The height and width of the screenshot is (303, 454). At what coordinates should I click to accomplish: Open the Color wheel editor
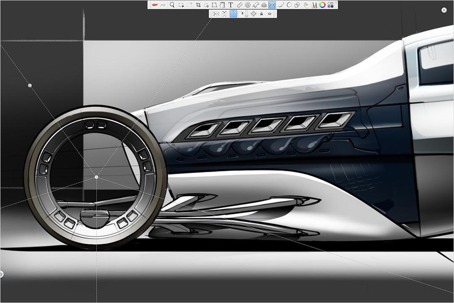[x=322, y=4]
